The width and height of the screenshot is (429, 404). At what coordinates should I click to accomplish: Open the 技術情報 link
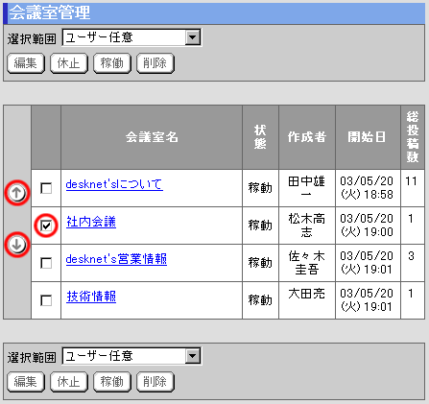[x=91, y=297]
